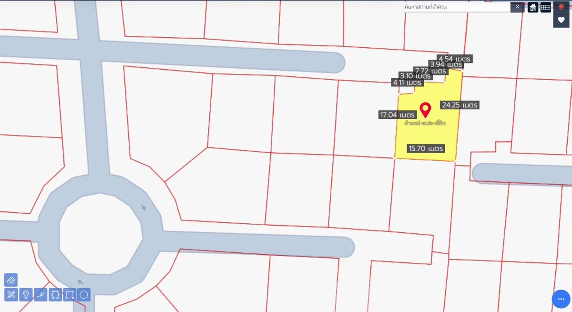572x312 pixels.
Task: Select the eraser tool
Action: (11, 280)
